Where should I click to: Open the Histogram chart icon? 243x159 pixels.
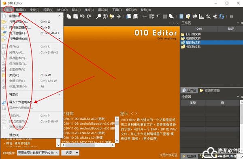pyautogui.click(x=201, y=17)
